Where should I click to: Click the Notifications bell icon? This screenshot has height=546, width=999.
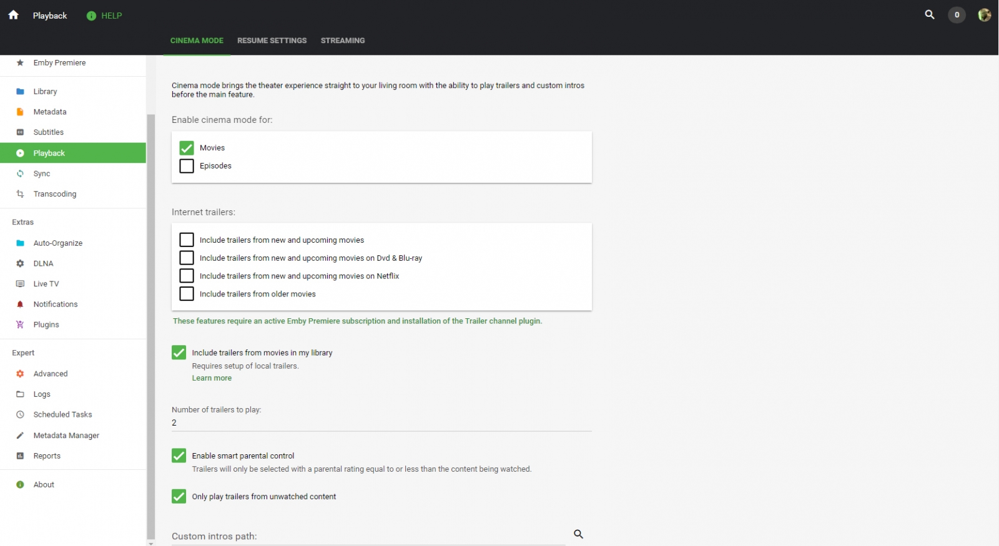tap(20, 305)
